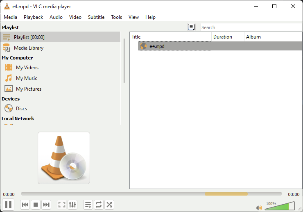
Task: Click the elapsed time 00:00 label
Action: pyautogui.click(x=9, y=194)
